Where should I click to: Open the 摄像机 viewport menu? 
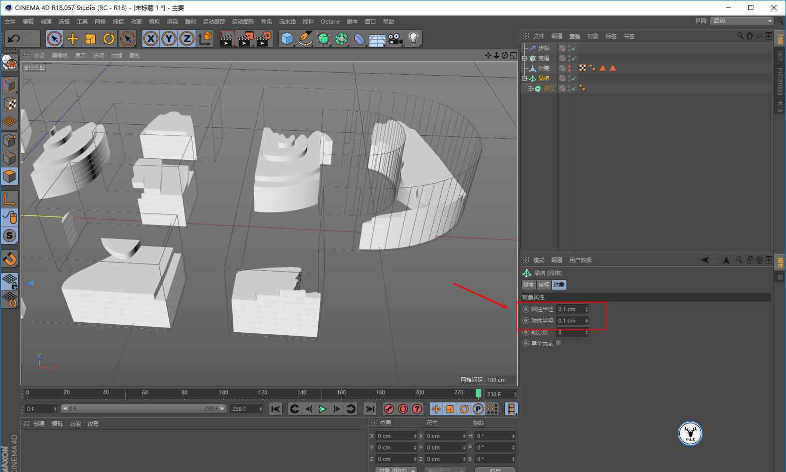(60, 56)
